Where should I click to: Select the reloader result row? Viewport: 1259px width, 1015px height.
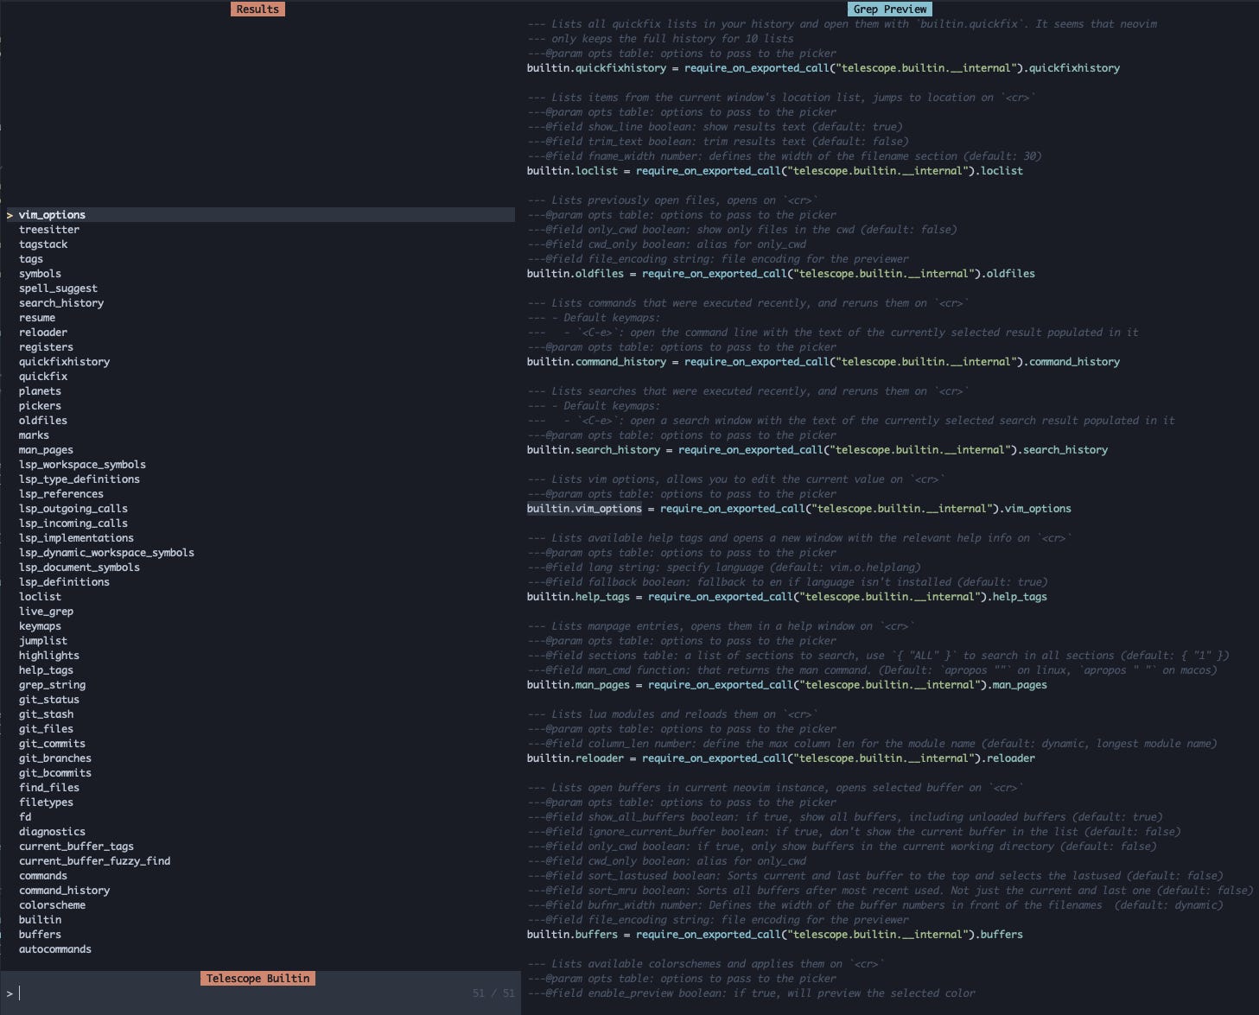43,333
